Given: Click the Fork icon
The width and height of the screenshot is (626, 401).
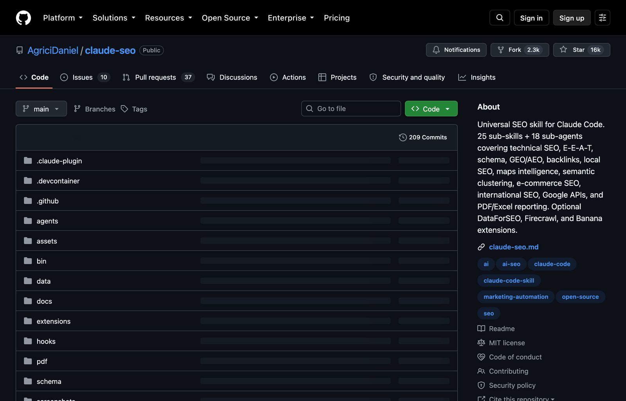Looking at the screenshot, I should 501,50.
